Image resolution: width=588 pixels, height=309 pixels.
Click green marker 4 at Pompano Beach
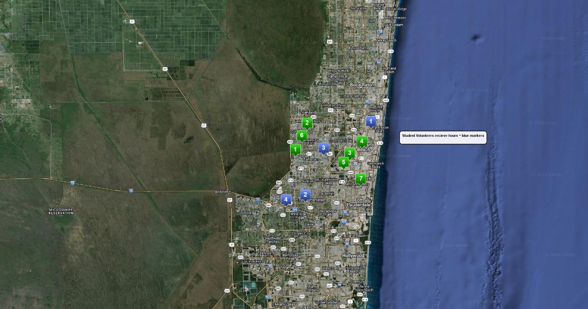(x=362, y=141)
